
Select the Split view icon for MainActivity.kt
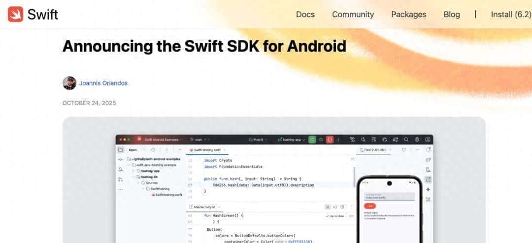pos(335,207)
